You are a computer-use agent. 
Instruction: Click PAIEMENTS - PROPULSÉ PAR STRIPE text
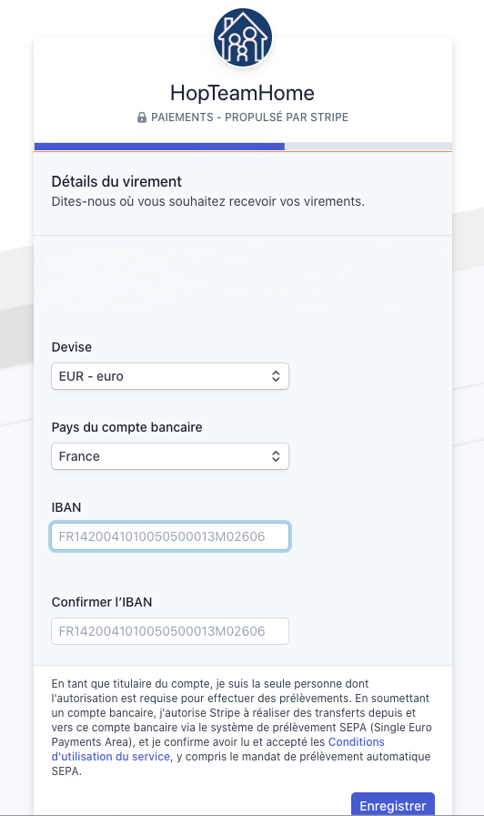pyautogui.click(x=249, y=117)
